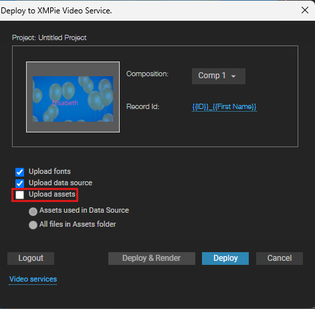Click the Project: Untitled Project label
Image resolution: width=315 pixels, height=309 pixels.
point(49,37)
